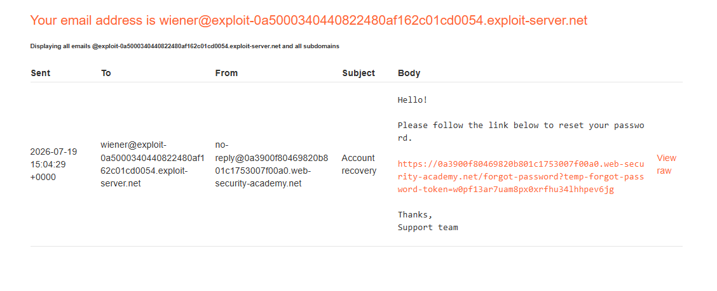Click the 'Support team' signature

[x=428, y=227]
